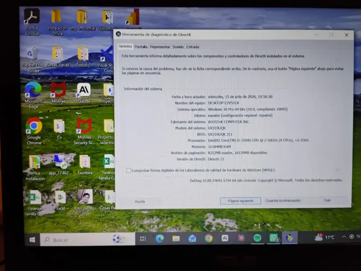Select DirectX diagnostic taskbar icon

point(290,238)
